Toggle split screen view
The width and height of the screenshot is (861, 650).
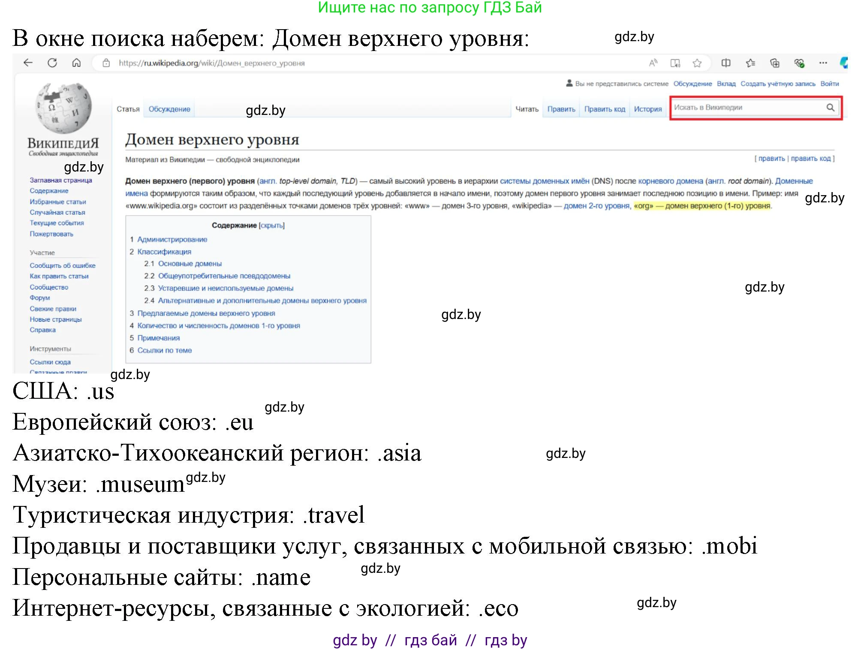[x=726, y=63]
